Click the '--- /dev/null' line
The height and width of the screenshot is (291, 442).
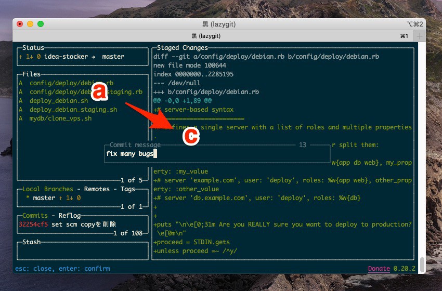pos(177,83)
